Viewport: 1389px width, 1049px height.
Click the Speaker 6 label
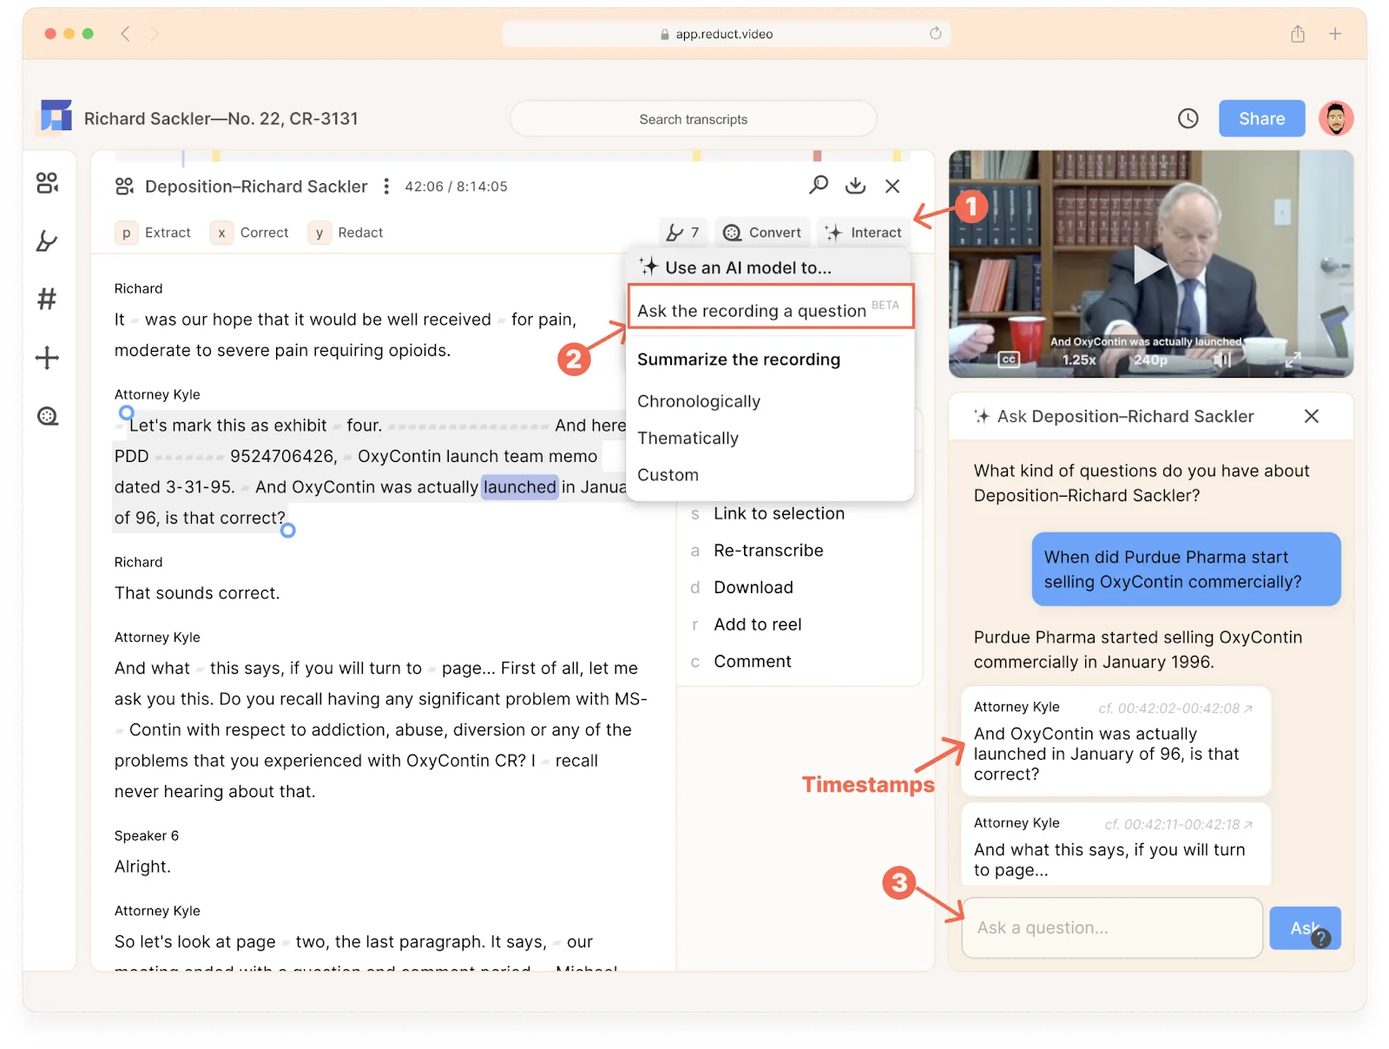pyautogui.click(x=147, y=835)
